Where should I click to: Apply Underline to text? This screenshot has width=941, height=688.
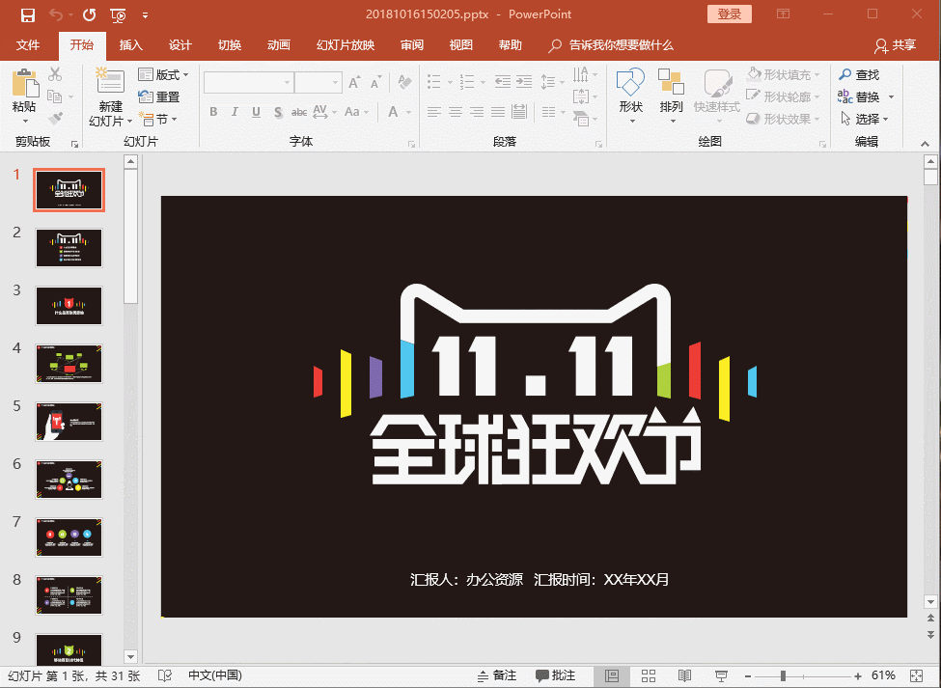(x=255, y=112)
